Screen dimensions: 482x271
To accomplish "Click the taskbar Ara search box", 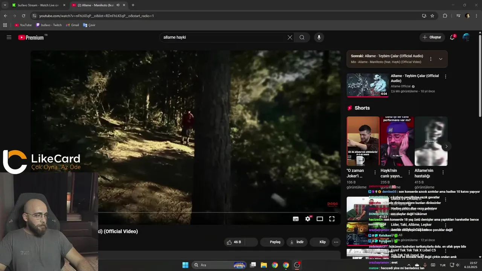I will 220,265.
